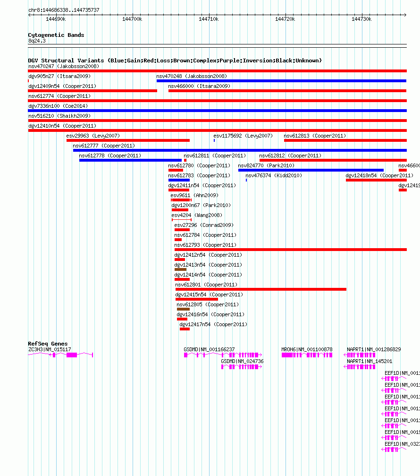Select the nsv612783 (Cooper2011) label
This screenshot has height=476, width=420.
pyautogui.click(x=199, y=175)
